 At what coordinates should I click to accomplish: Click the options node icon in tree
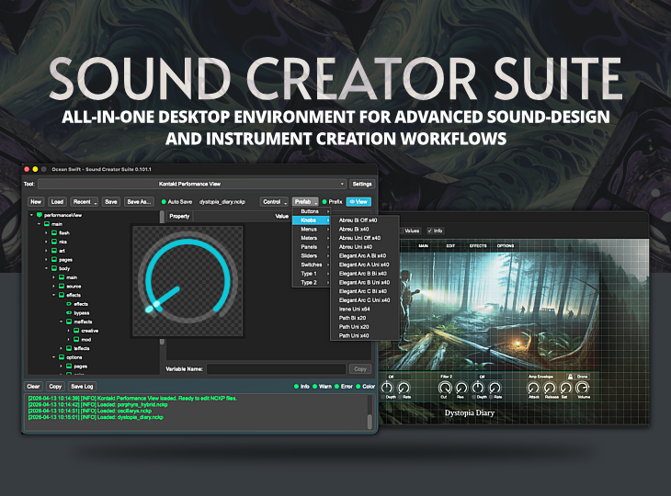point(62,357)
